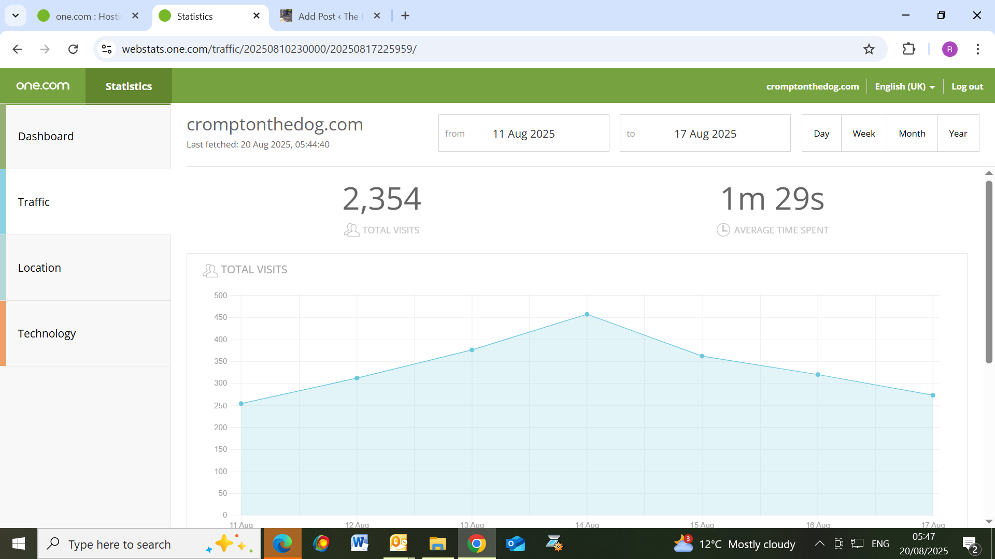Image resolution: width=995 pixels, height=559 pixels.
Task: Click the 14 Aug peak data point
Action: 587,314
